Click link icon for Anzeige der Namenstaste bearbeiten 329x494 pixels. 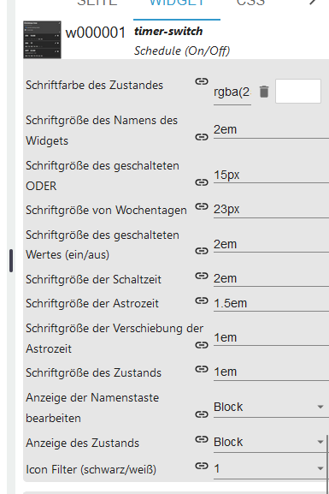pyautogui.click(x=202, y=414)
